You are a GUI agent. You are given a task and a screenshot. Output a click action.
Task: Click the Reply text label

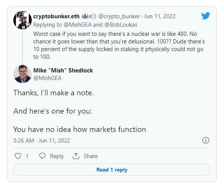57,156
